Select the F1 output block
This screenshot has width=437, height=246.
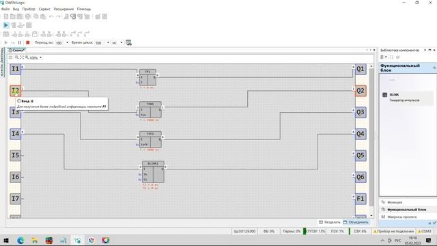(361, 199)
